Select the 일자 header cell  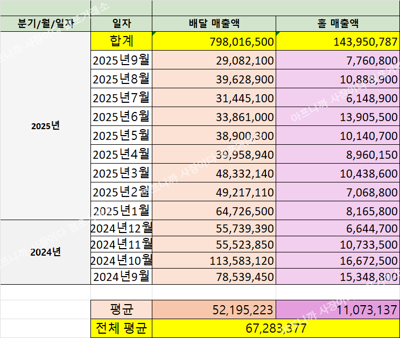coord(122,24)
